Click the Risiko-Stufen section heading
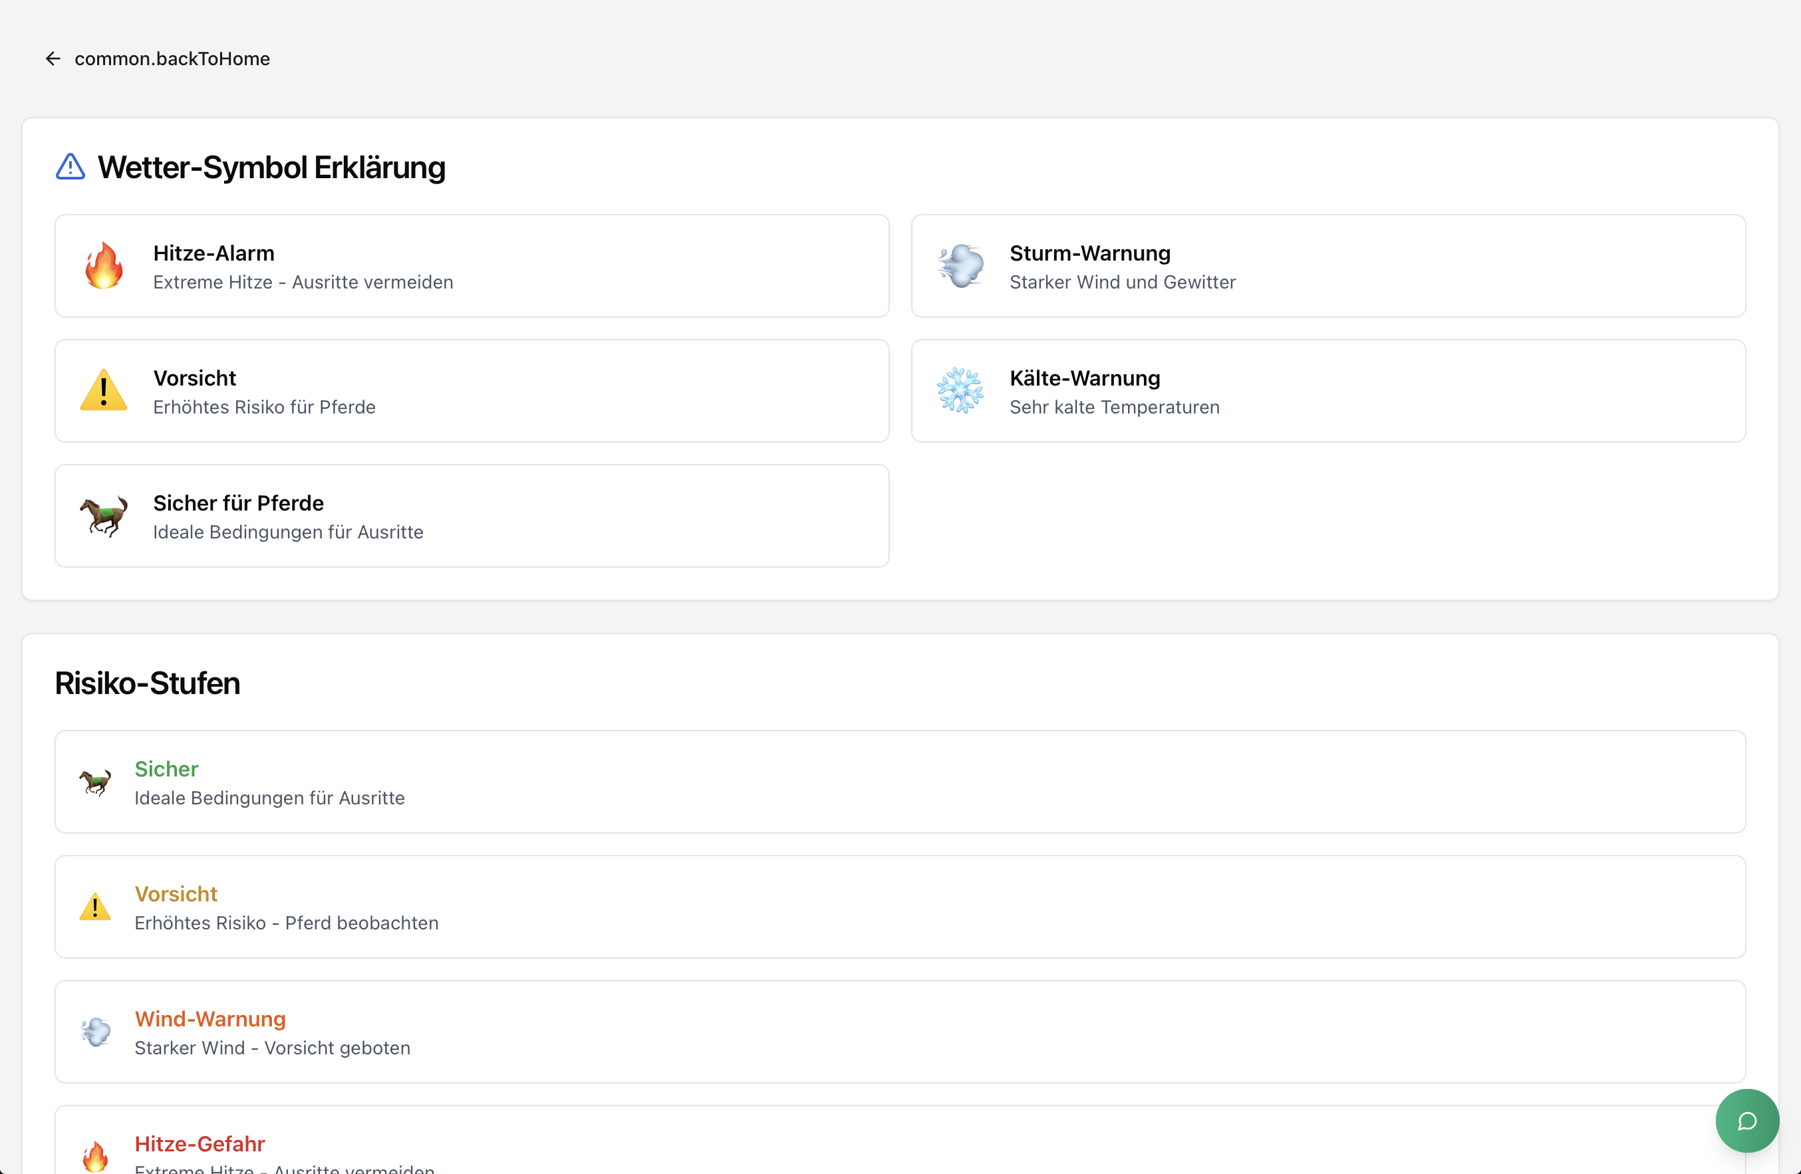Image resolution: width=1801 pixels, height=1174 pixels. pyautogui.click(x=148, y=683)
